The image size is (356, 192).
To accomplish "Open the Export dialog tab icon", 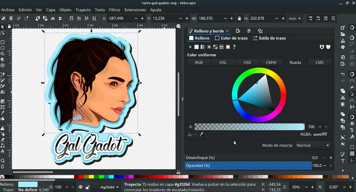I will coord(238,31).
